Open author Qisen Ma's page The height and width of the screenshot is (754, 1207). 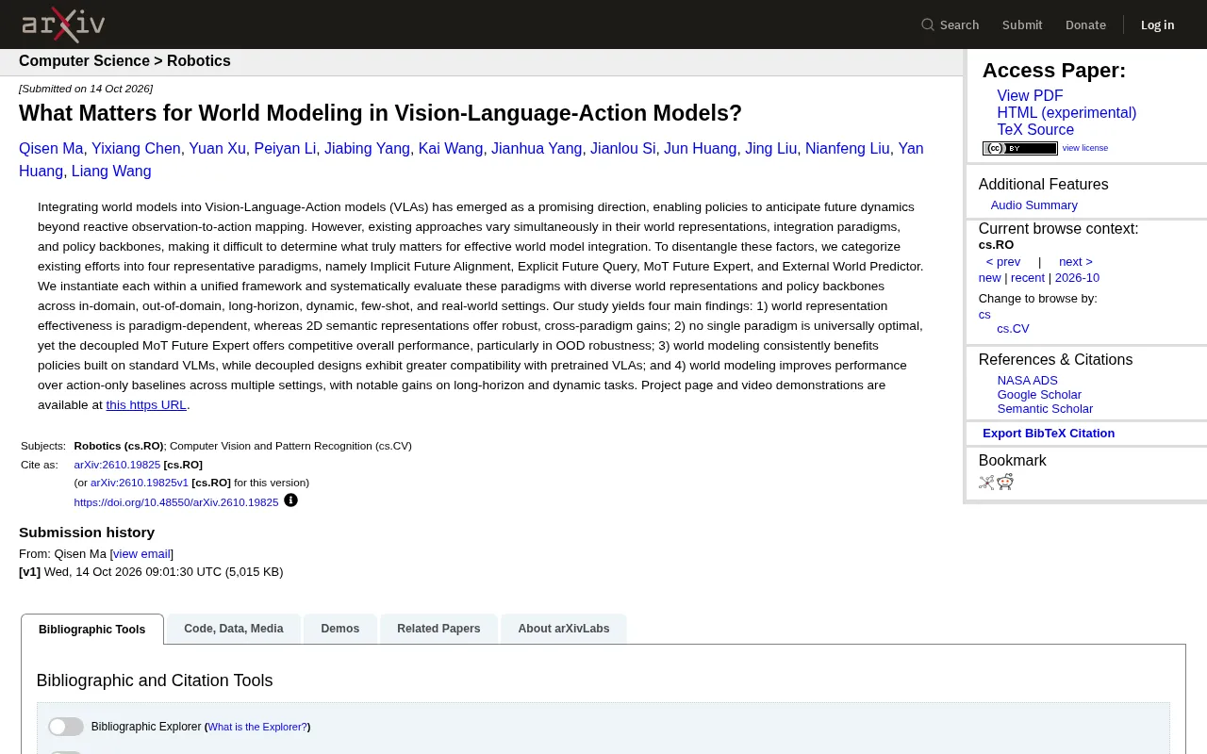51,149
